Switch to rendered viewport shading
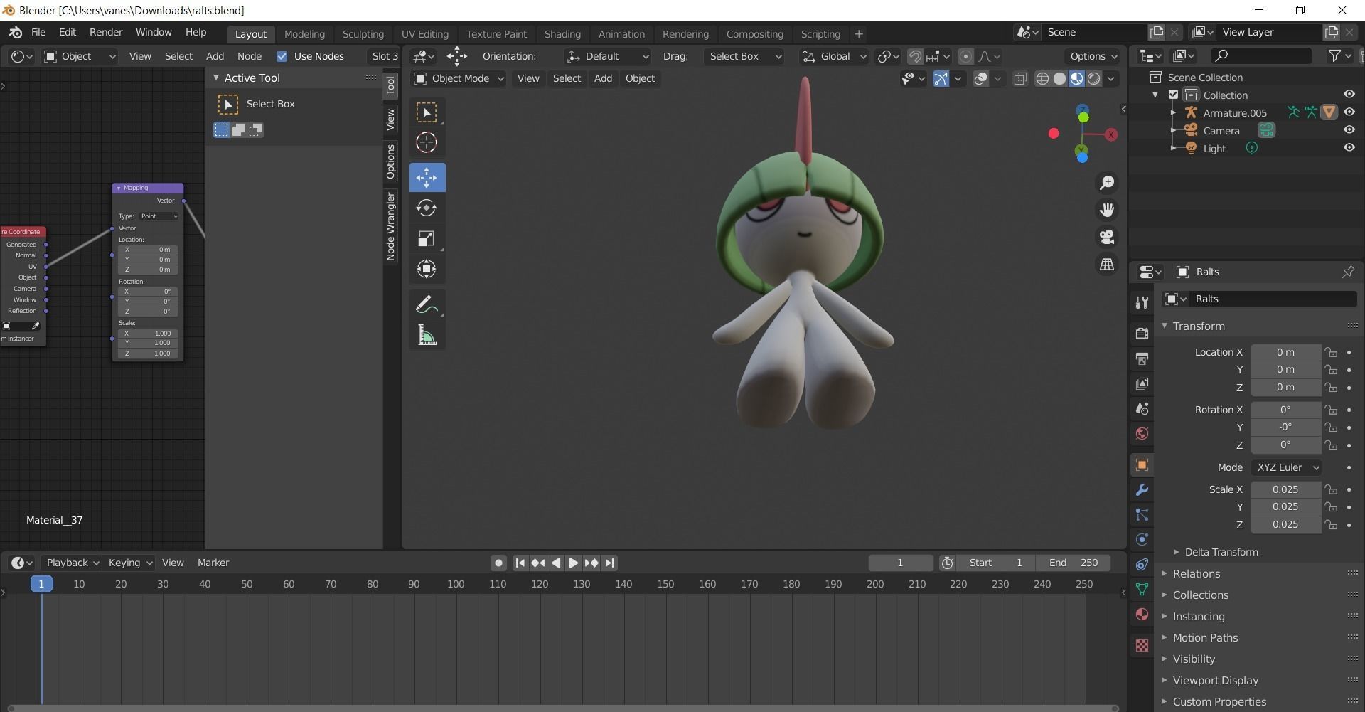 (1094, 79)
